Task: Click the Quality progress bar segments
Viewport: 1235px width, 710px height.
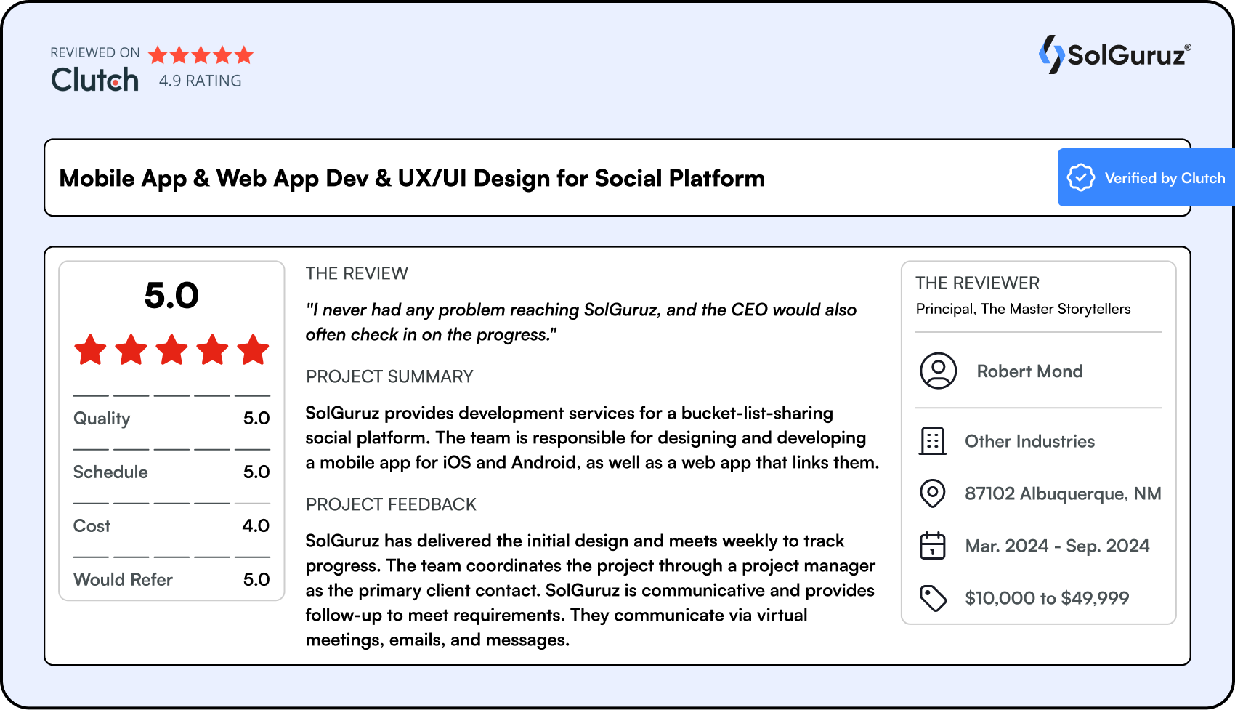Action: coord(171,395)
